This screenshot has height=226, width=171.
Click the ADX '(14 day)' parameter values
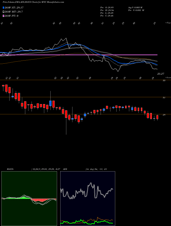tap(96, 169)
